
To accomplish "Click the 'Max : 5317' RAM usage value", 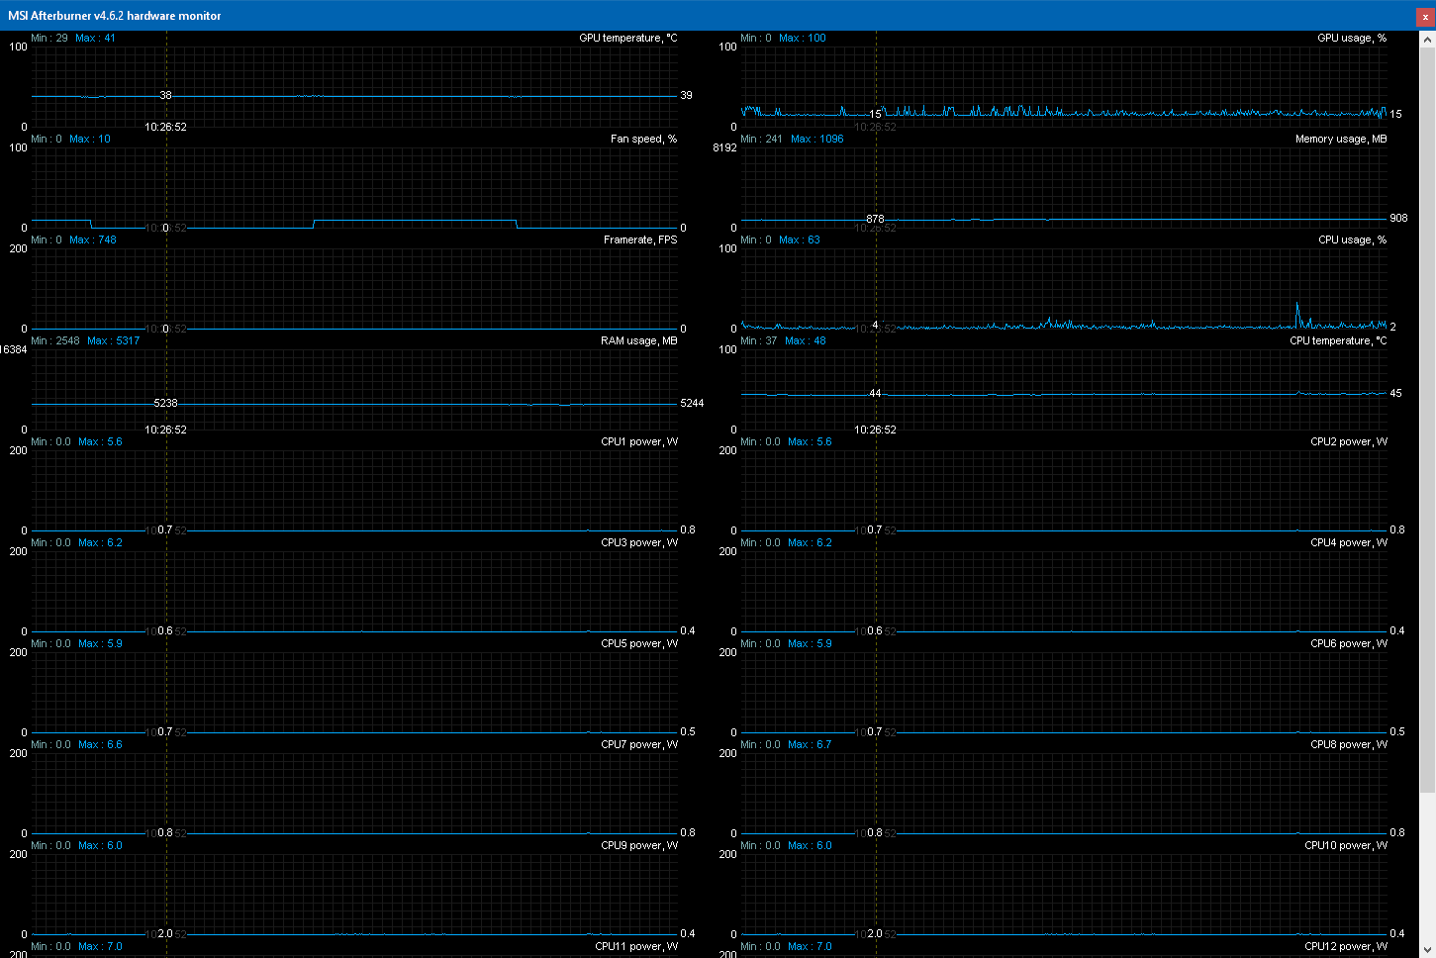I will pos(114,341).
